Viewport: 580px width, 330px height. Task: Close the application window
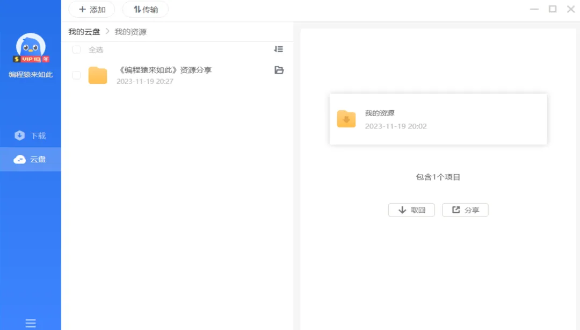click(571, 9)
